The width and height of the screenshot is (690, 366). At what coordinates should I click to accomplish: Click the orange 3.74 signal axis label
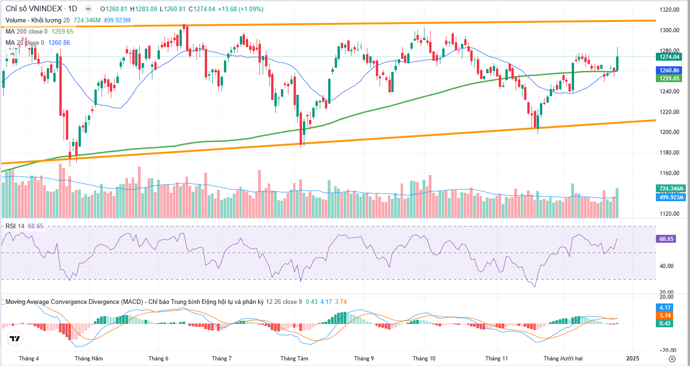[665, 316]
